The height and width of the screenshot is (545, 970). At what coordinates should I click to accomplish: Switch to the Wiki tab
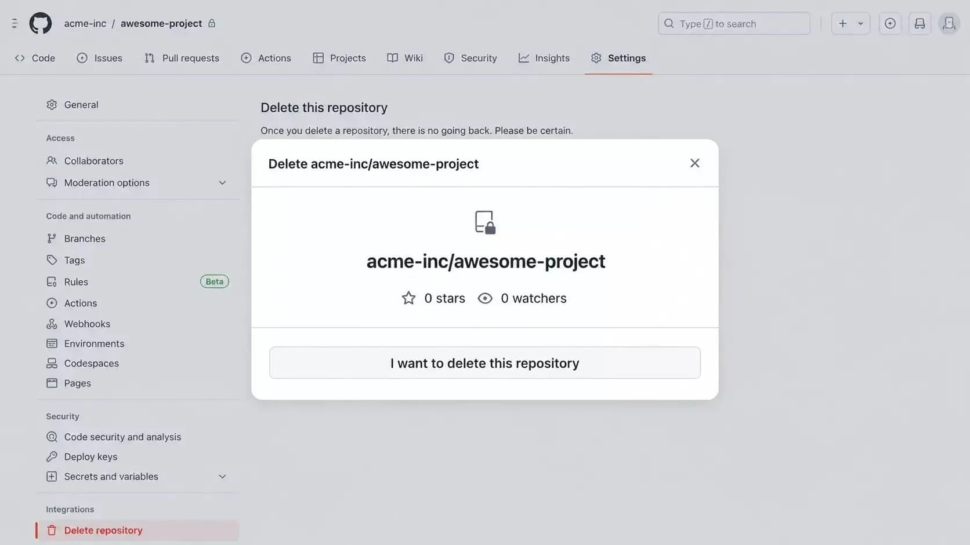[405, 58]
